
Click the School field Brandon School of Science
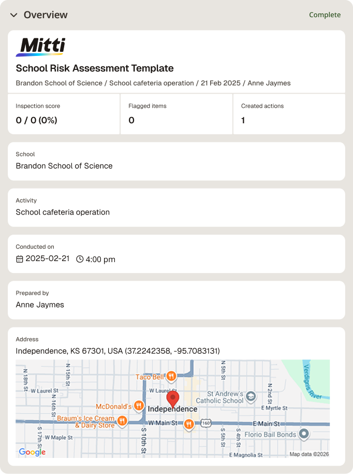point(176,162)
